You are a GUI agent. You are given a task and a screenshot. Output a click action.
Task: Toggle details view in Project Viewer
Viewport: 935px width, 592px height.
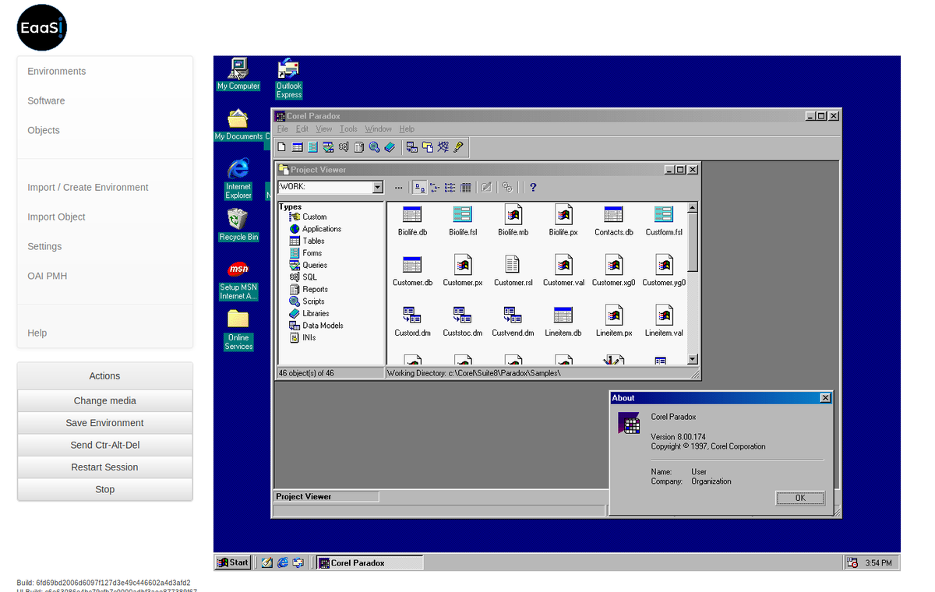tap(466, 188)
